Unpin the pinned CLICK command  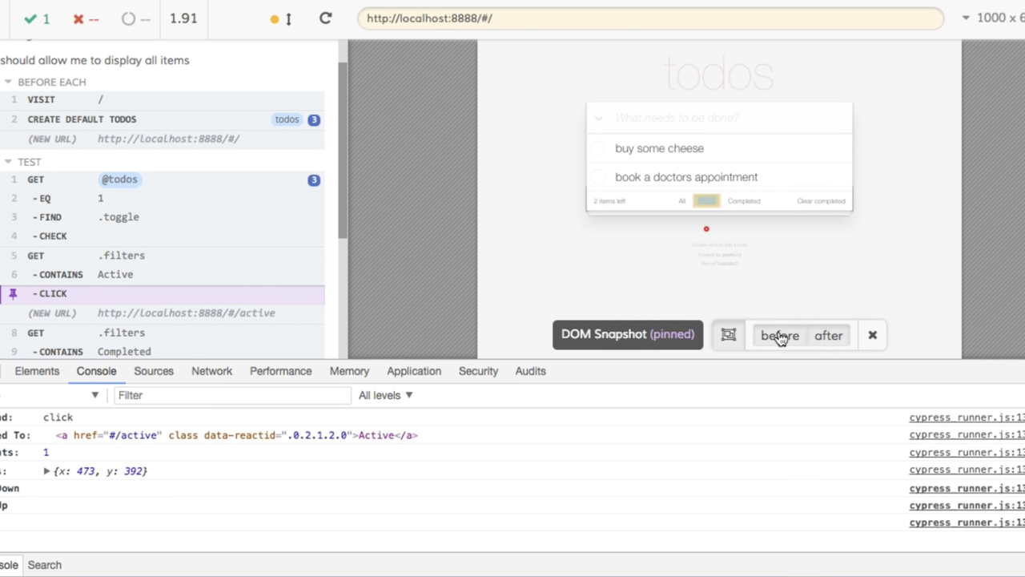point(13,293)
